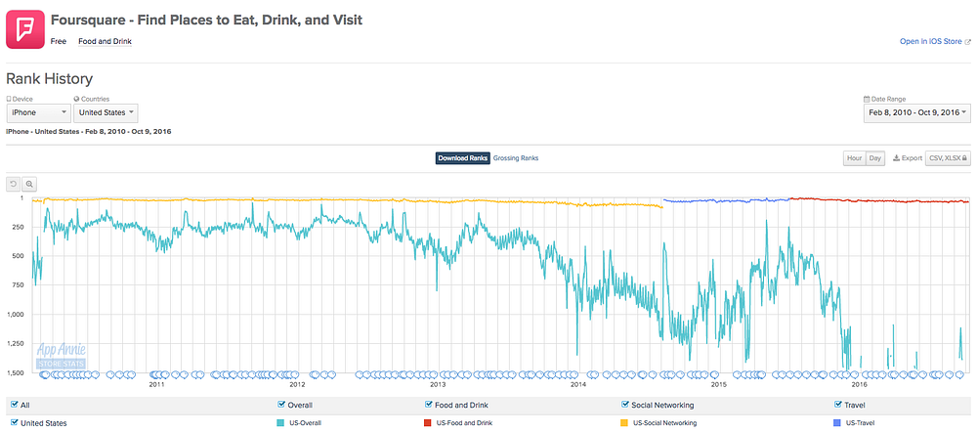977x433 pixels.
Task: Click the 2011 label on the timeline axis
Action: pyautogui.click(x=156, y=384)
